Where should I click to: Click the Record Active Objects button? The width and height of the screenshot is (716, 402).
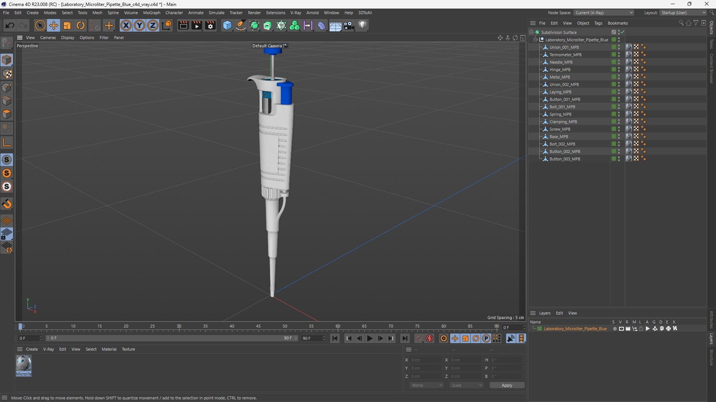(419, 338)
